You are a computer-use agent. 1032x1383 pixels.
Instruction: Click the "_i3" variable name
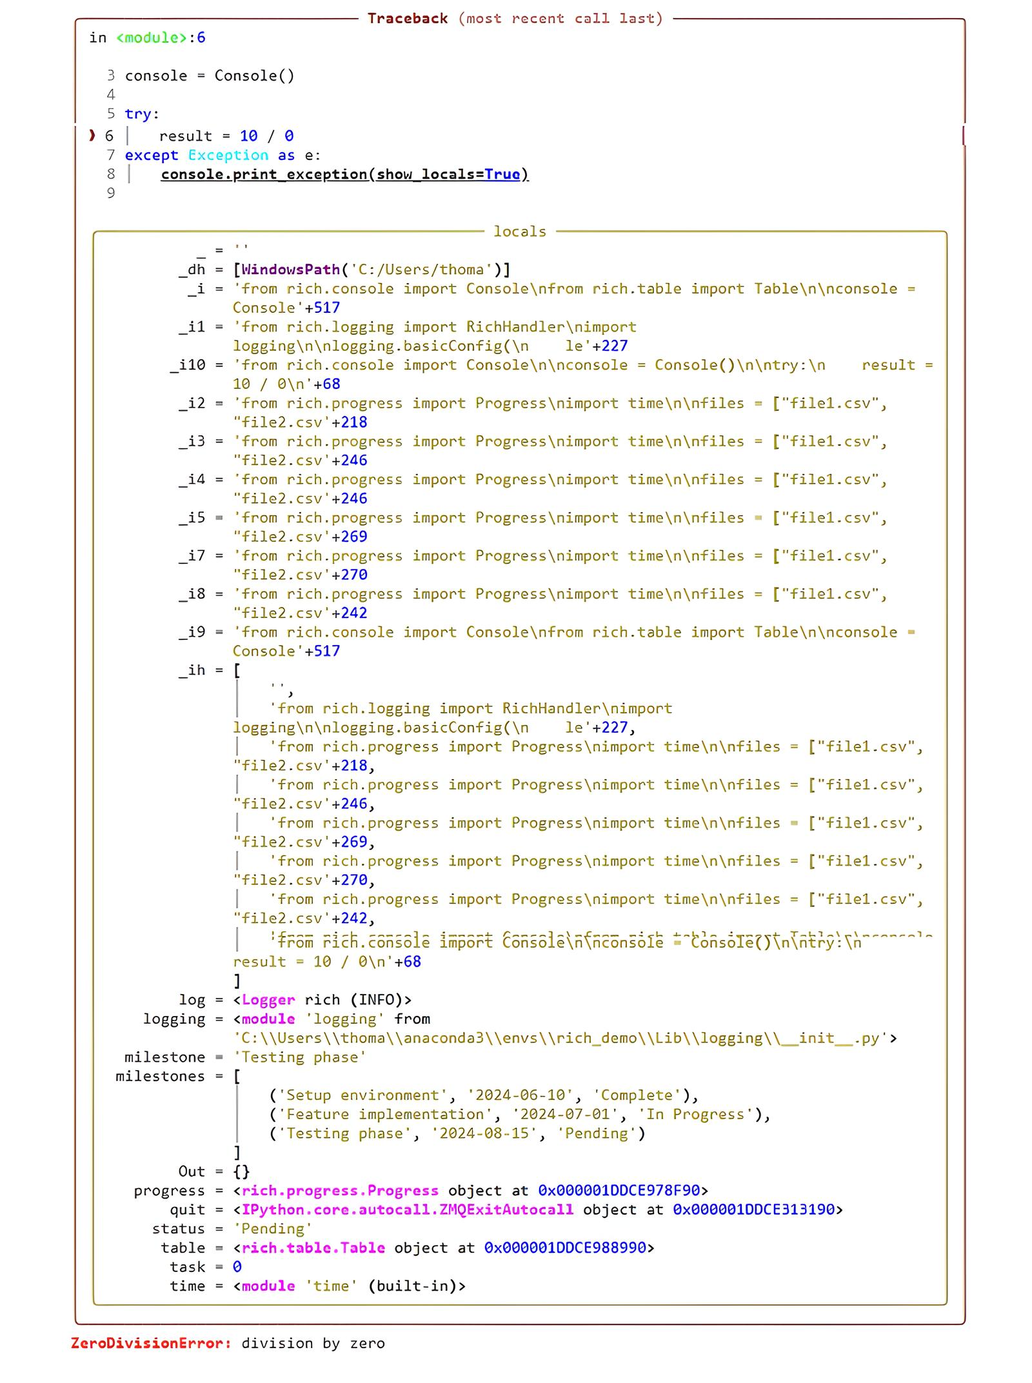192,441
